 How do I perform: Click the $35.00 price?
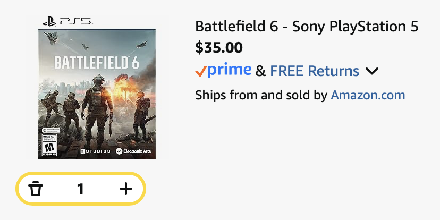(219, 48)
